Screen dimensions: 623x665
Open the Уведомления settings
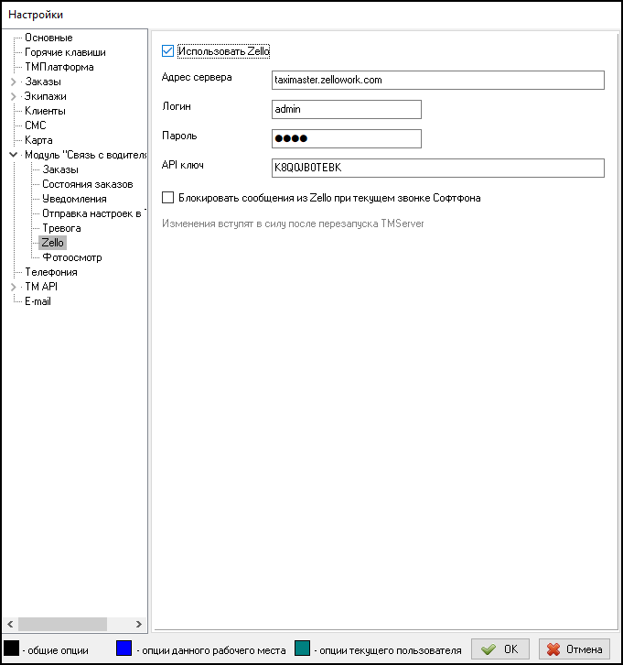pyautogui.click(x=74, y=199)
